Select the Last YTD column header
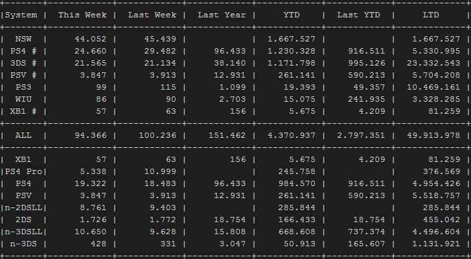 358,15
